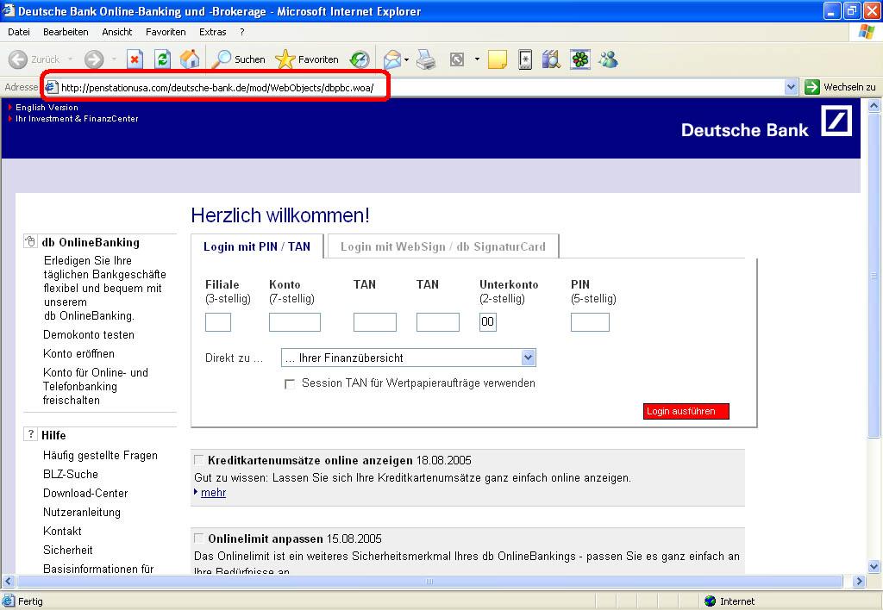Open the English Version link
The height and width of the screenshot is (610, 883).
[x=47, y=108]
